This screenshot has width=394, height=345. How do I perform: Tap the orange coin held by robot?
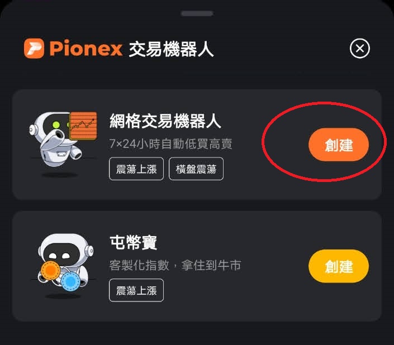50,270
